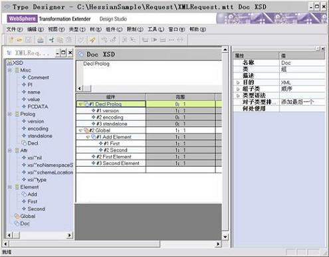Expand the 组子类 property row

[x=238, y=89]
